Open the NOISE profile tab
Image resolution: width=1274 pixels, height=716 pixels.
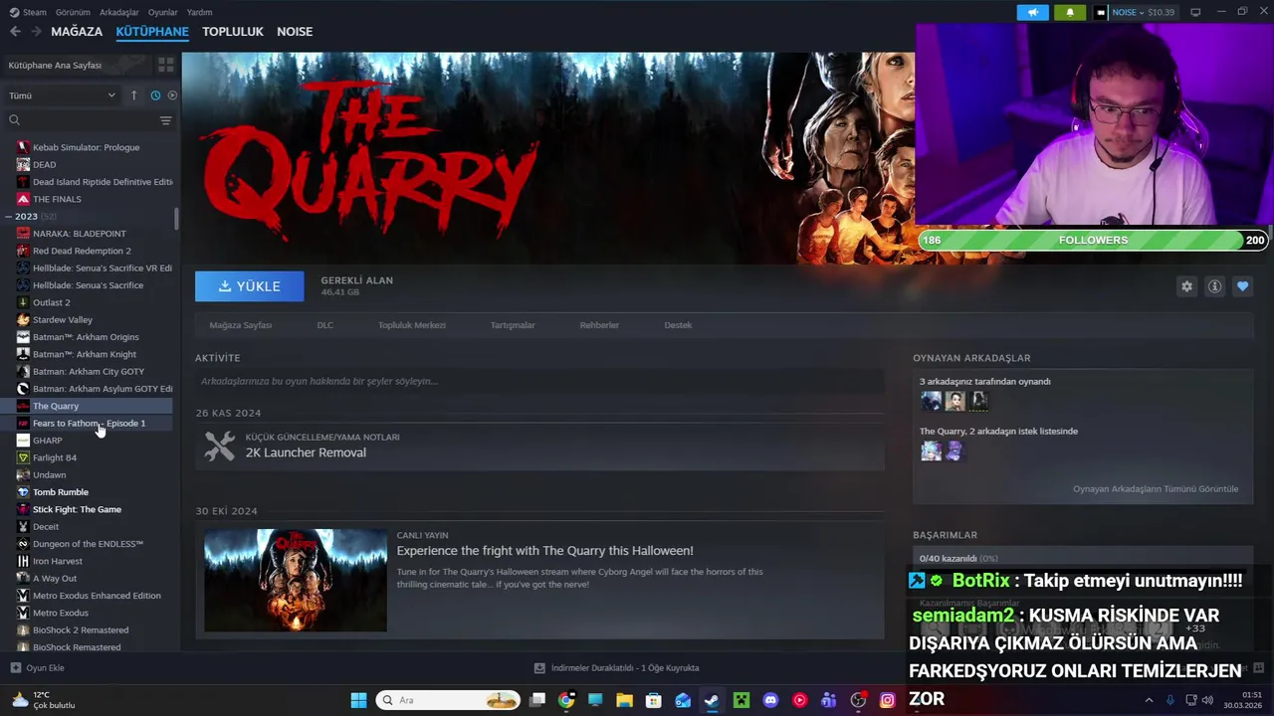point(295,31)
